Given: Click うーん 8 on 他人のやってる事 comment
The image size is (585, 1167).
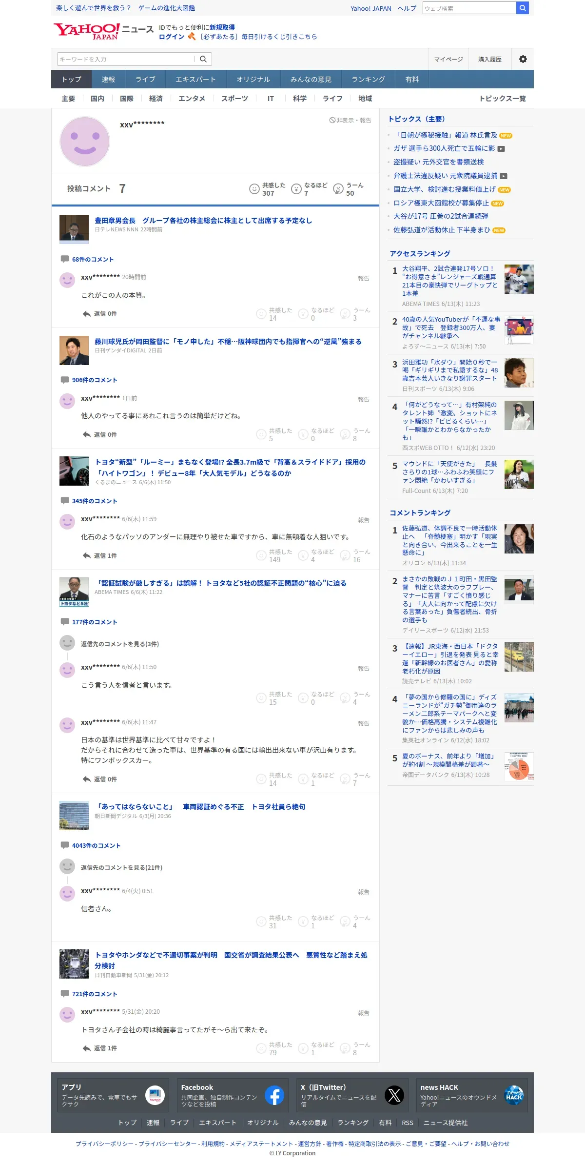Looking at the screenshot, I should point(355,434).
